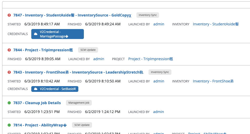Open job 7844 Project TripImpression
250x134 pixels.
pyautogui.click(x=43, y=50)
